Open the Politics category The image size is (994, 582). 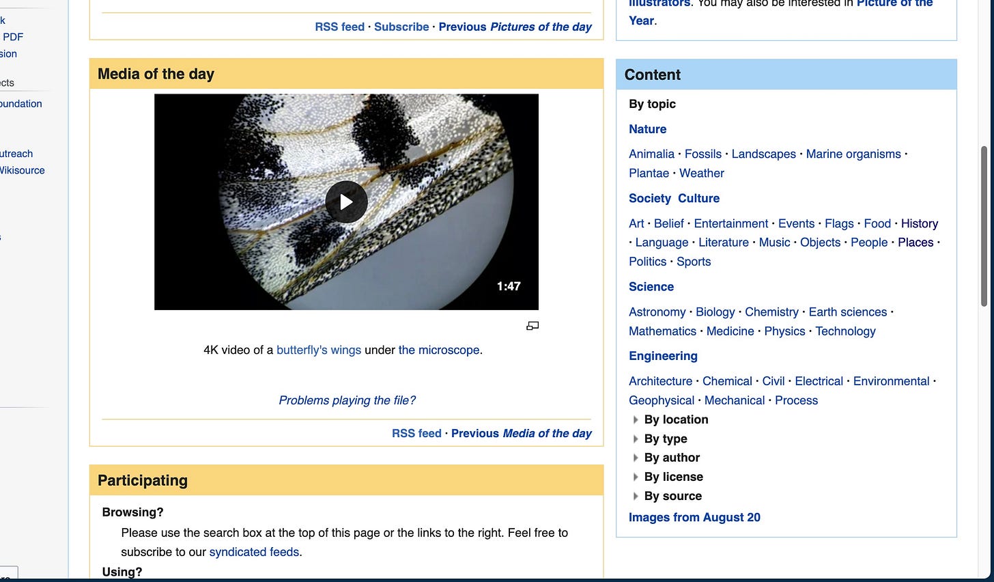647,262
